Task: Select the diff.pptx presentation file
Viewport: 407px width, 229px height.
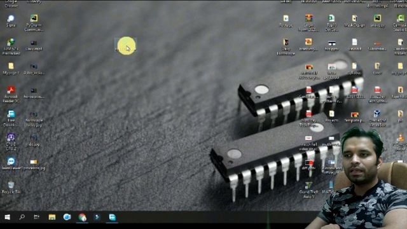Action: click(308, 165)
